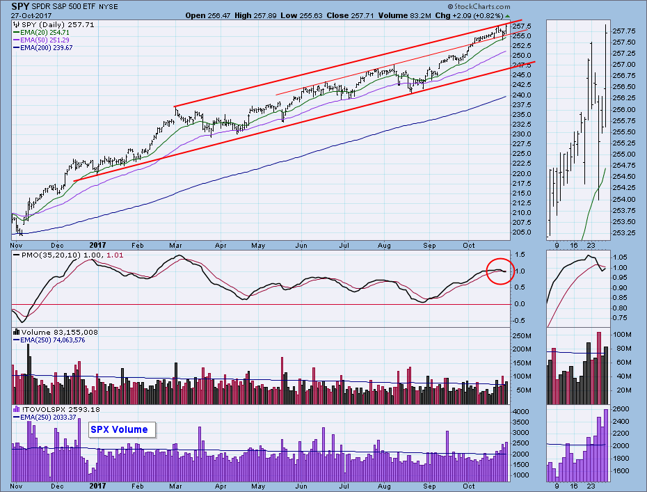Viewport: 647px width, 492px height.
Task: Open the StockCharts.com copyright link
Action: [x=479, y=6]
